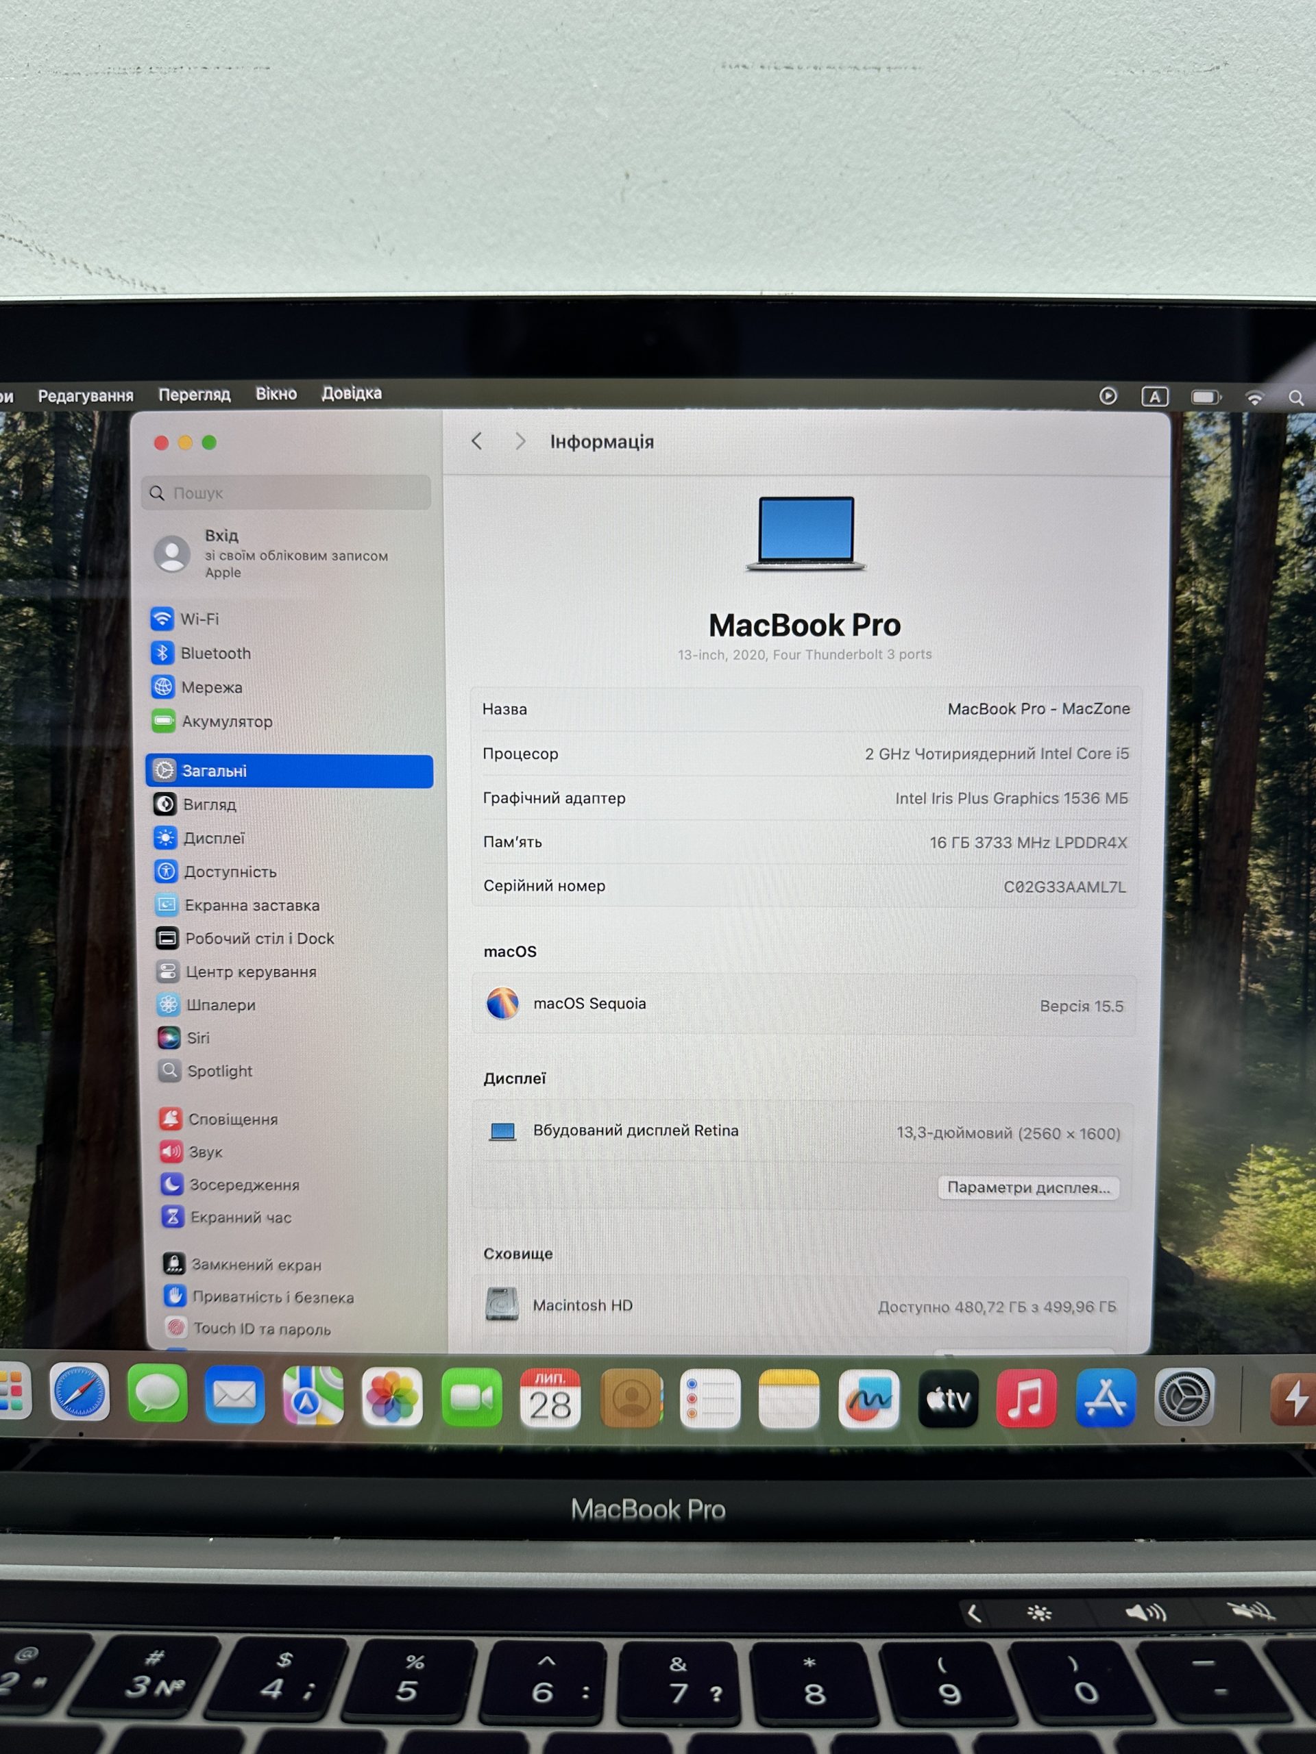Launch Freeform from the Dock
1316x1754 pixels.
(868, 1400)
